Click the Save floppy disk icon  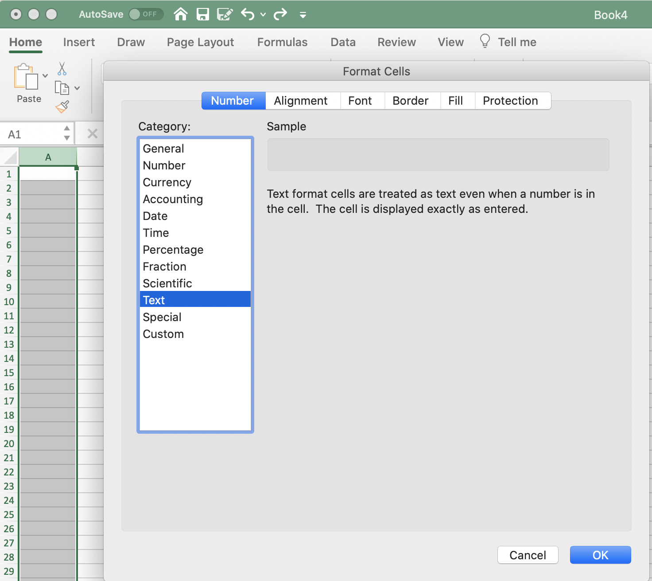click(x=203, y=15)
